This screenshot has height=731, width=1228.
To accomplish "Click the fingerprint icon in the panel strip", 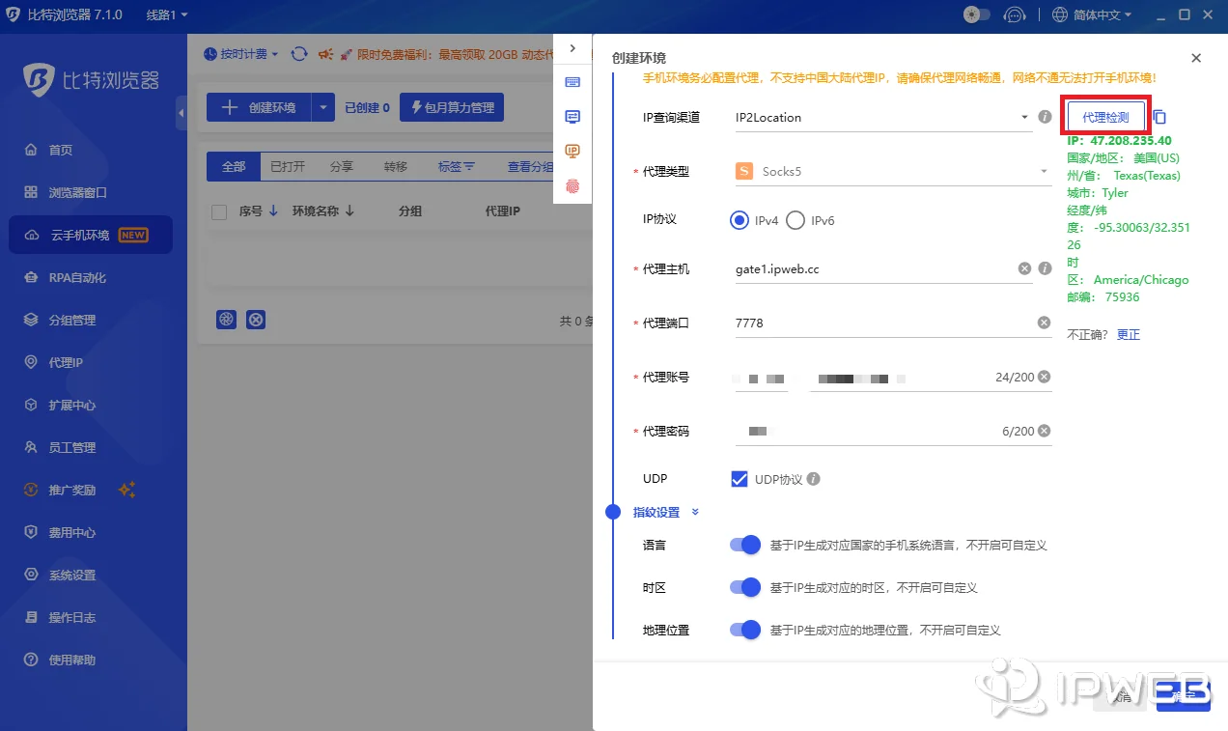I will pyautogui.click(x=572, y=185).
